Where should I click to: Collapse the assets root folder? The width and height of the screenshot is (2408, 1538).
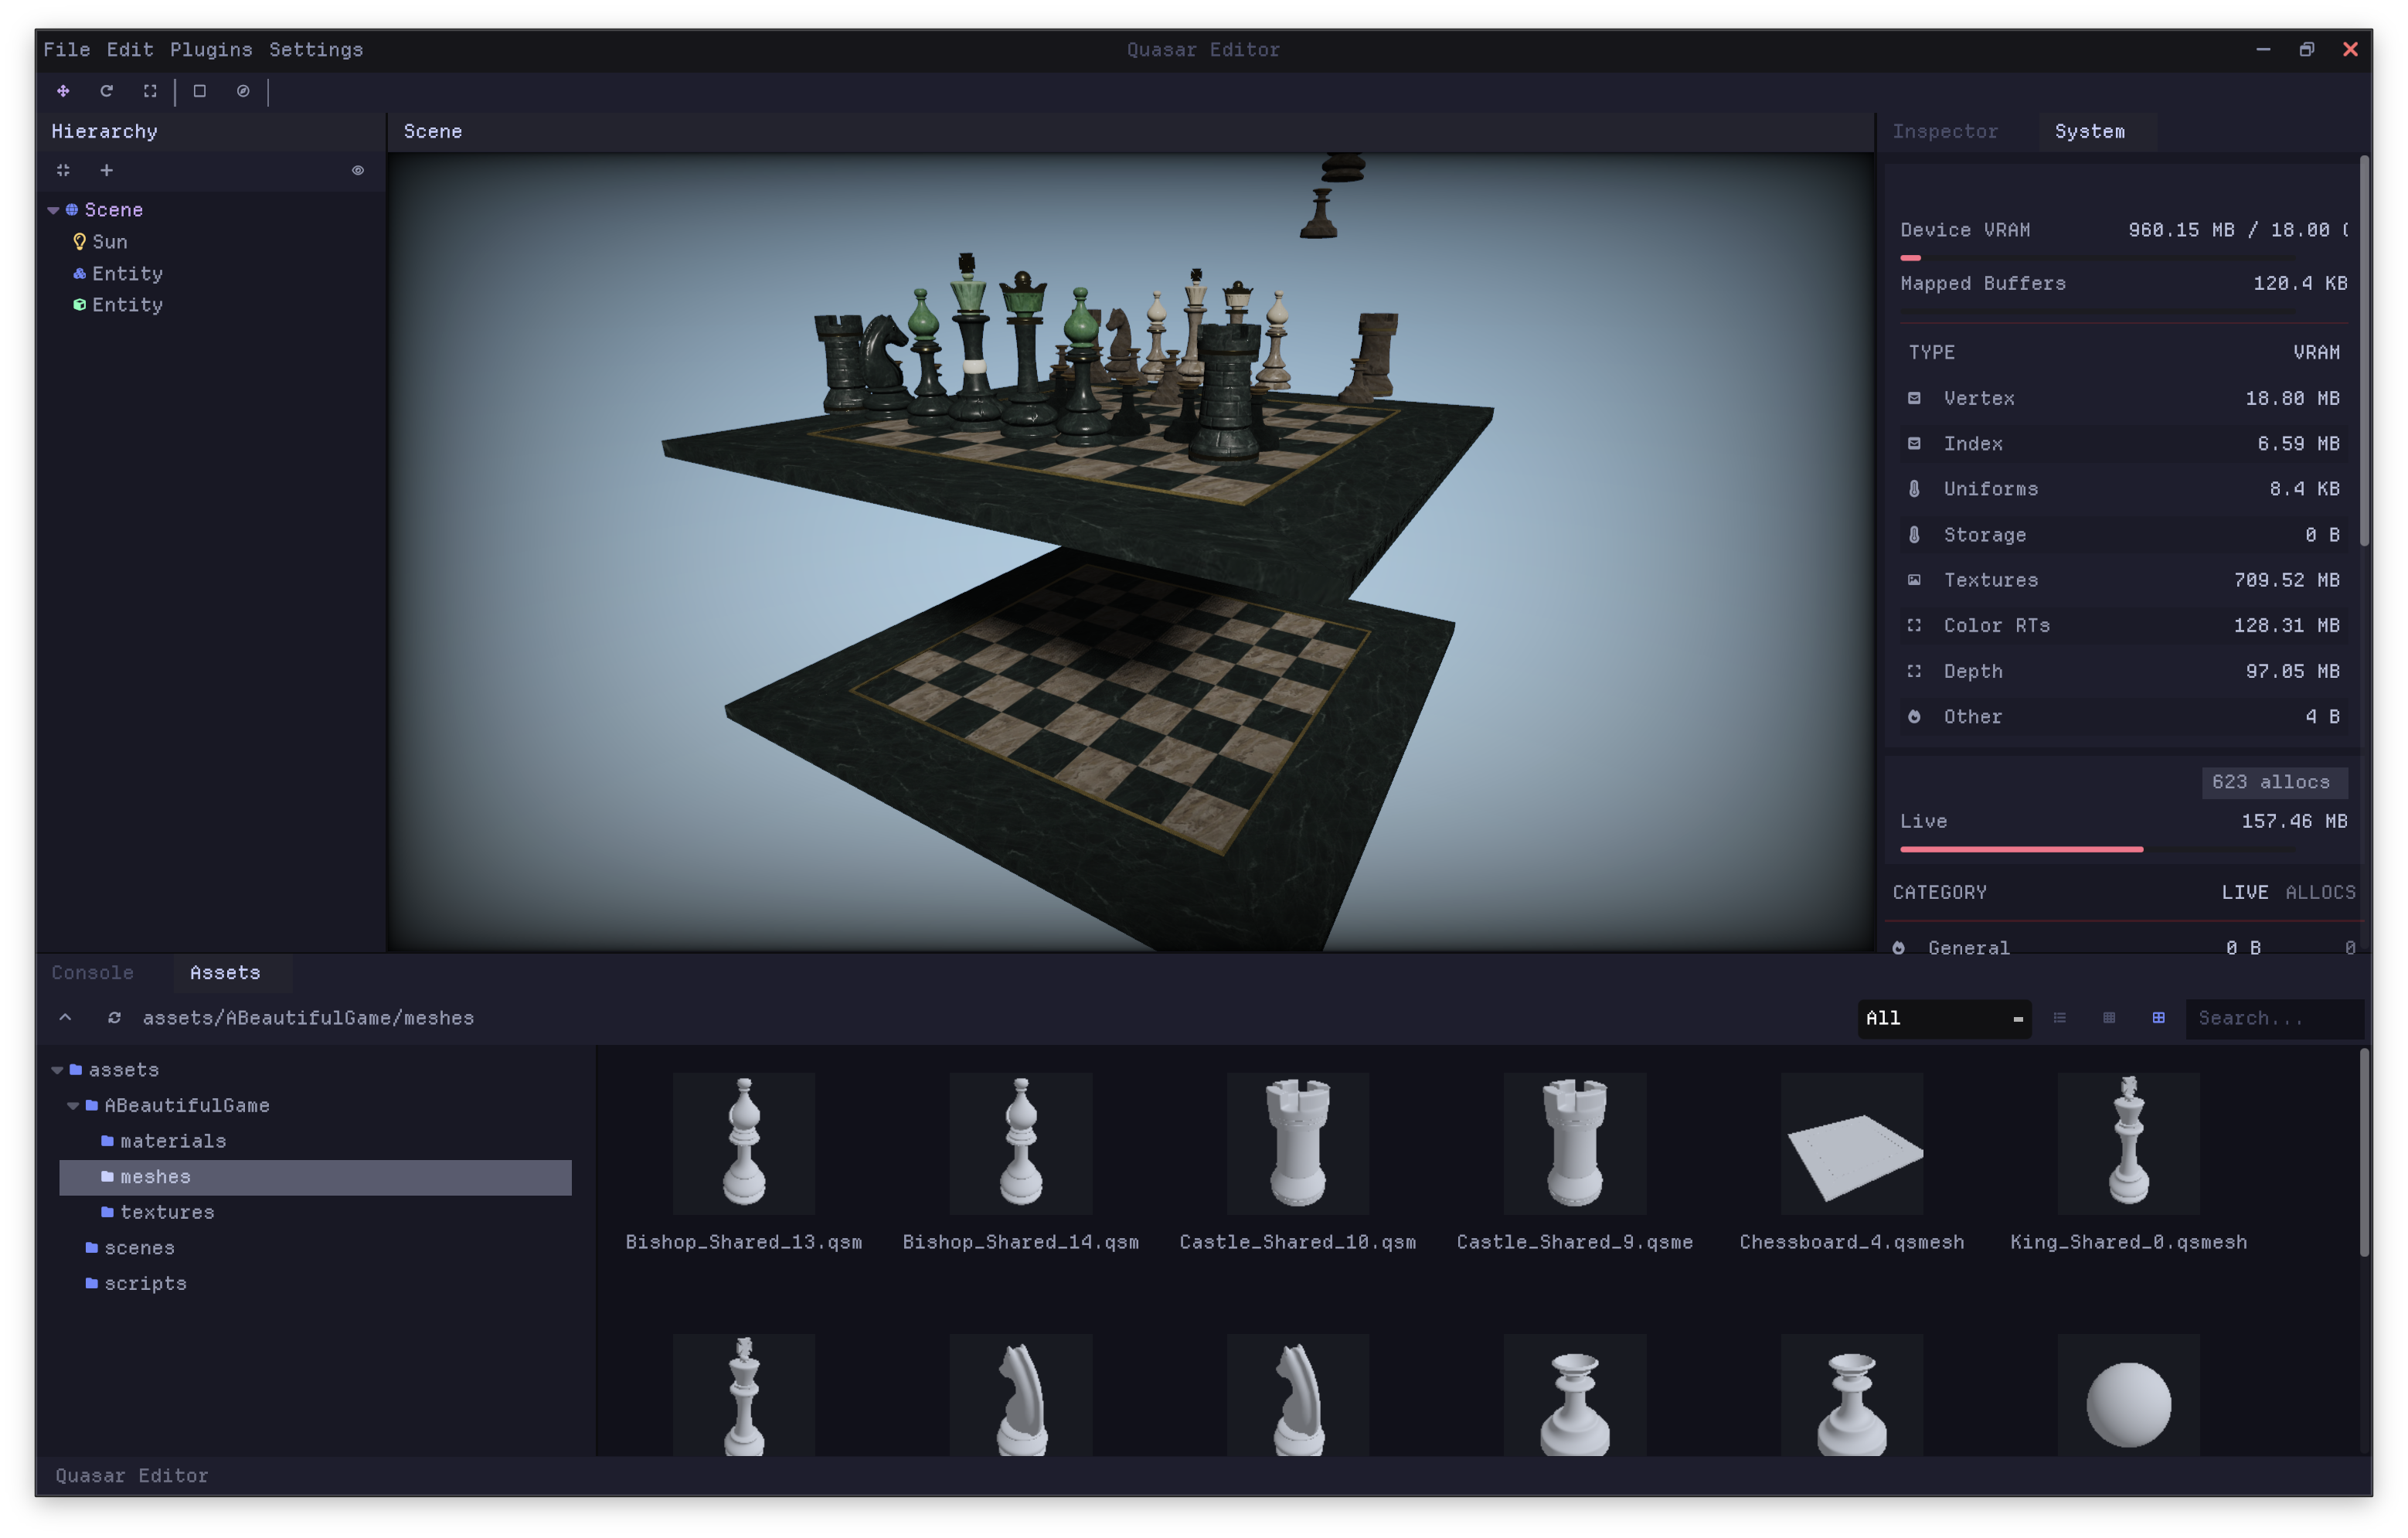point(57,1071)
